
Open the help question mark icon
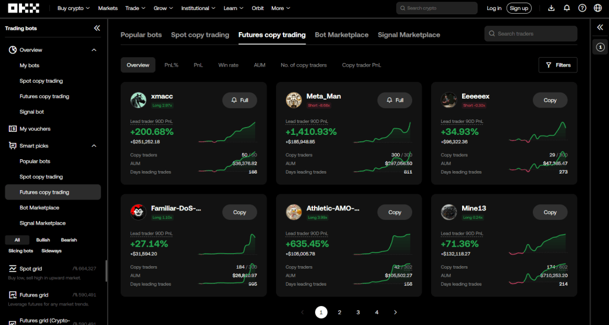(x=582, y=8)
